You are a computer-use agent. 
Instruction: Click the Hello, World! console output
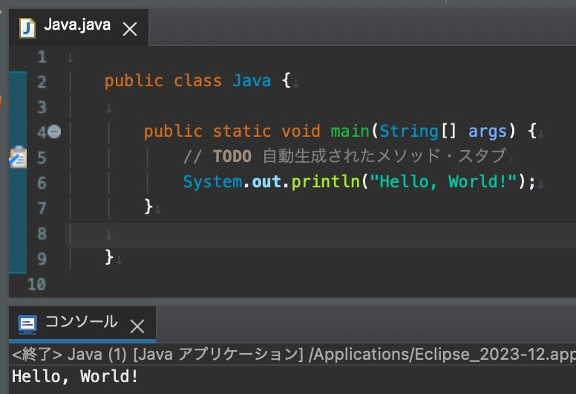pos(75,377)
